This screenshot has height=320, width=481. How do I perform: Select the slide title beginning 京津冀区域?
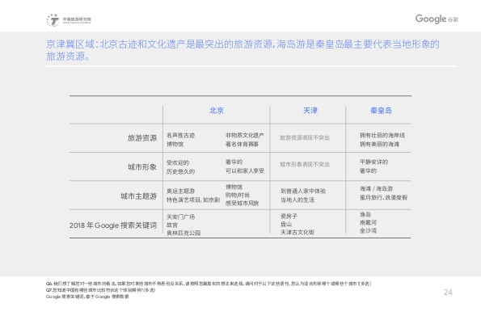(x=243, y=50)
